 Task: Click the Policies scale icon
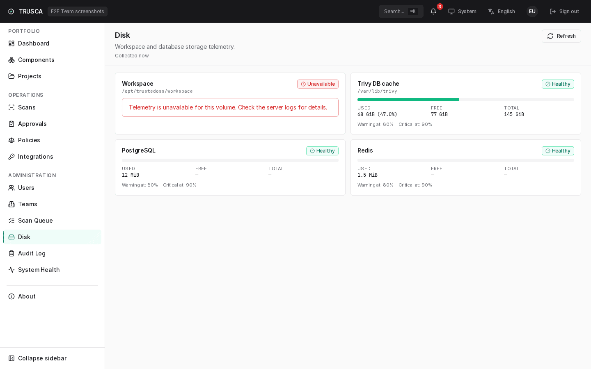[11, 140]
